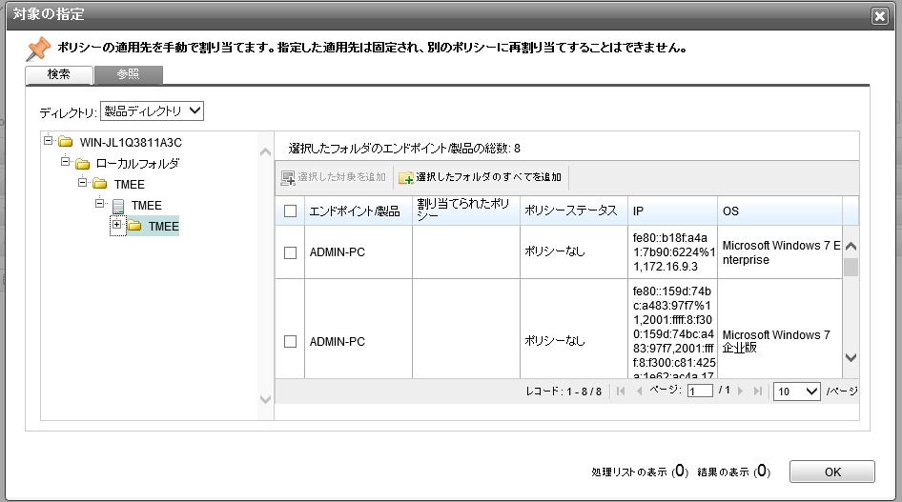Jump to the last page of records

[758, 392]
